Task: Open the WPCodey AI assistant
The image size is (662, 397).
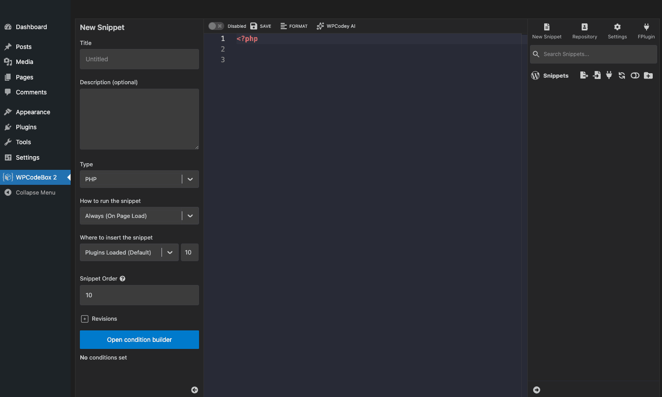Action: tap(336, 26)
